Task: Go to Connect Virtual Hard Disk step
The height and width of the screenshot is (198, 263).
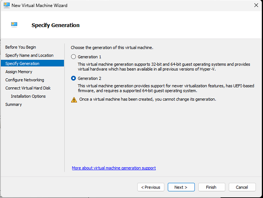Action: (x=28, y=88)
